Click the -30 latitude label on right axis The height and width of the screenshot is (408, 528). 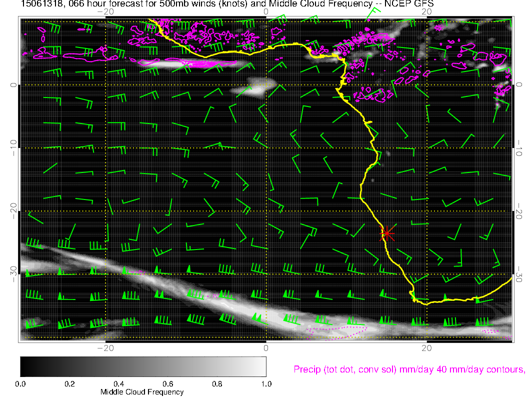(518, 274)
